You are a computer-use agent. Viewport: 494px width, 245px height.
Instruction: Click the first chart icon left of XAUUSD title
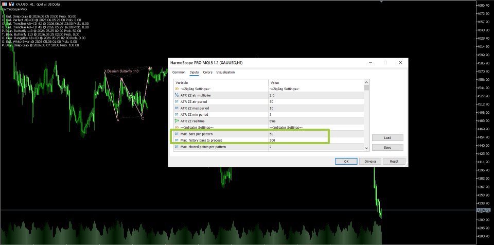(4, 5)
